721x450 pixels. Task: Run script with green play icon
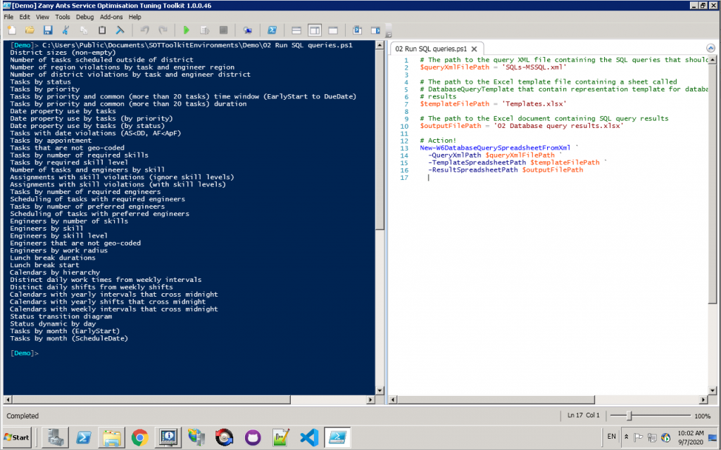186,30
